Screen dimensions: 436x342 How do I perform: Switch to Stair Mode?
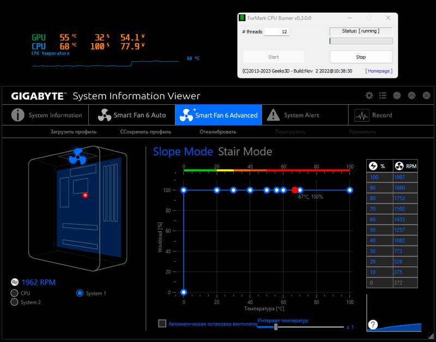click(x=245, y=152)
